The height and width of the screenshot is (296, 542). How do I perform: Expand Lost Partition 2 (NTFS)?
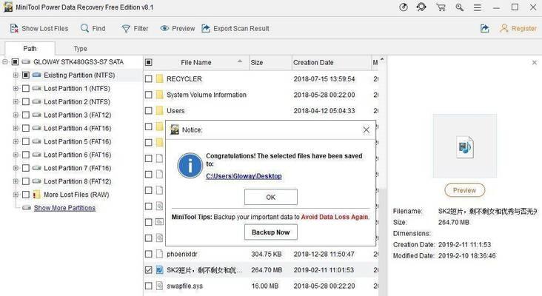click(x=16, y=101)
